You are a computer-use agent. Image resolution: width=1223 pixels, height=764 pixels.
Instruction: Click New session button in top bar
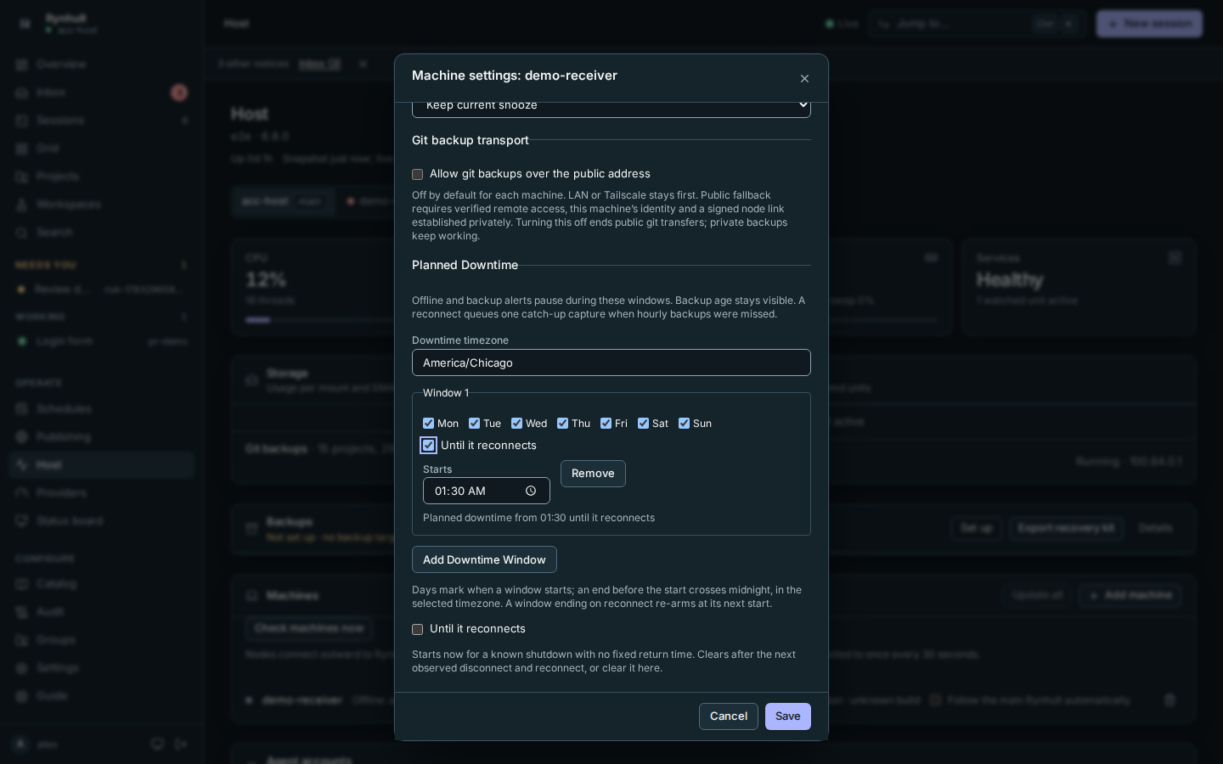1149,24
